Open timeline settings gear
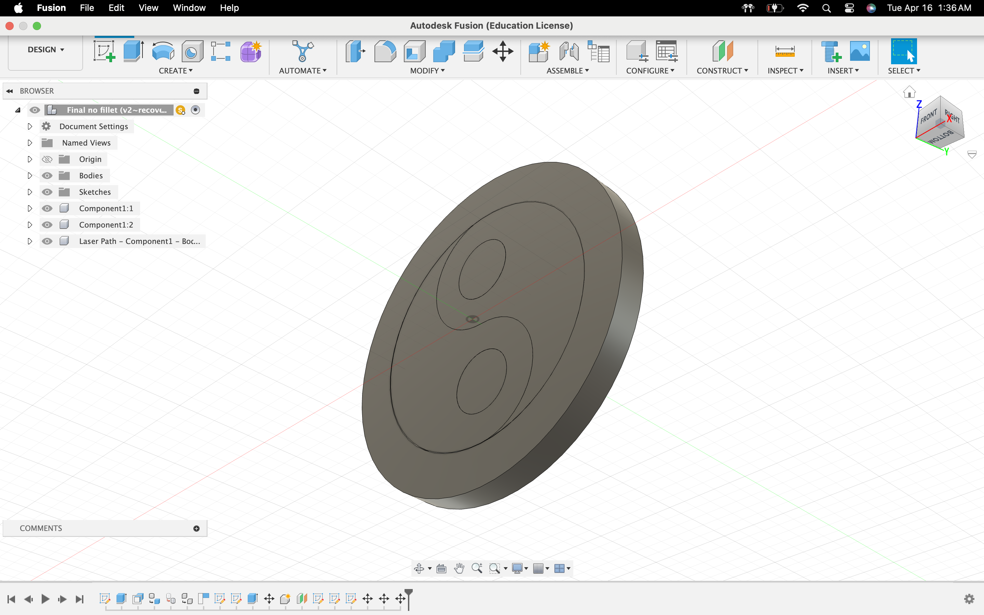This screenshot has width=984, height=615. [x=969, y=599]
